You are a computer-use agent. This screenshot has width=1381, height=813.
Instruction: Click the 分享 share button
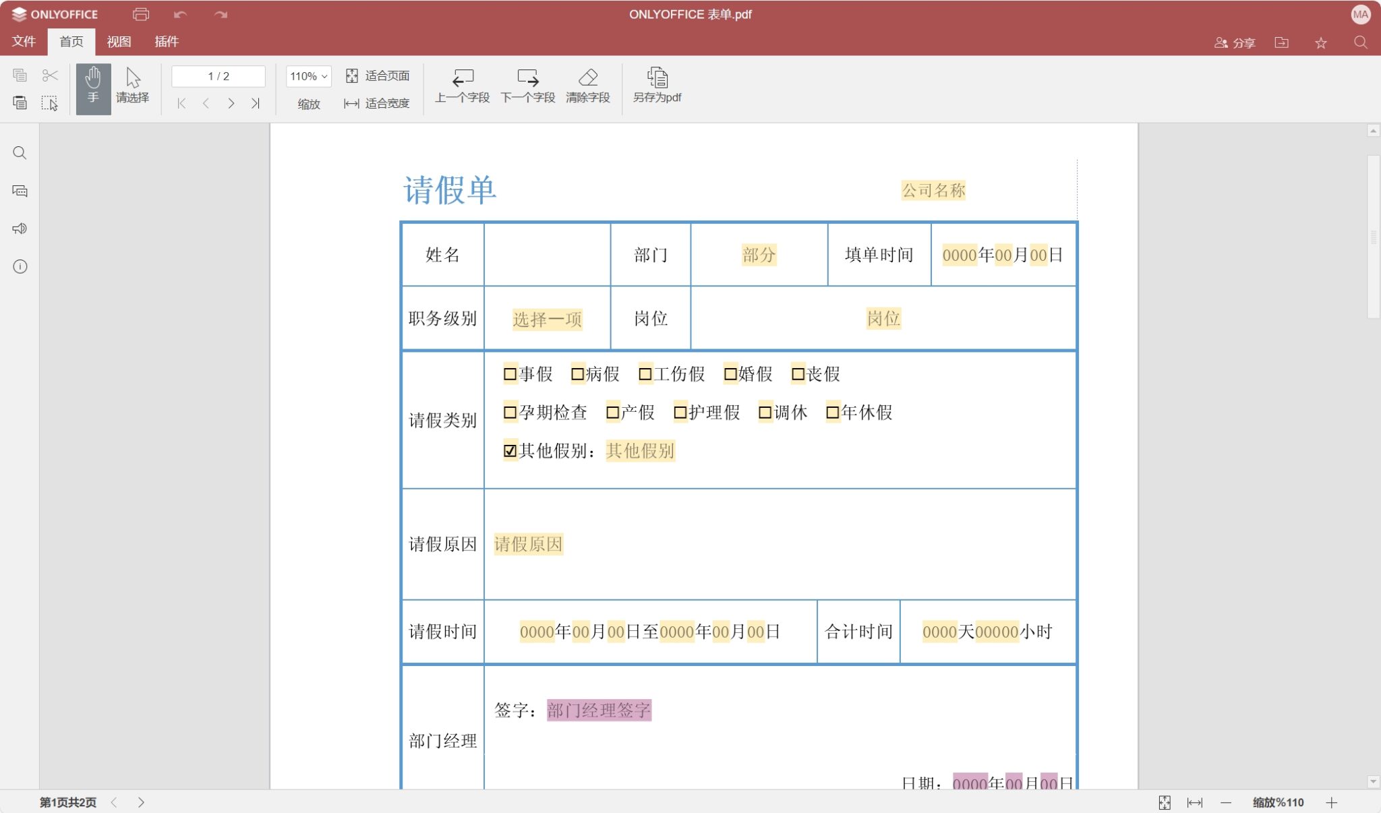click(1235, 42)
